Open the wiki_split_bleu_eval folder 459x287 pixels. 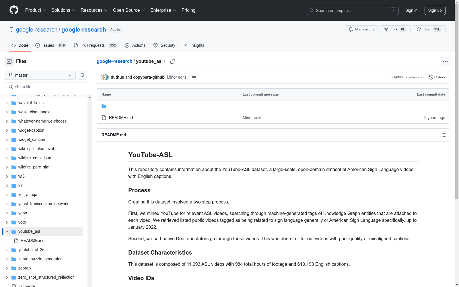tap(36, 149)
